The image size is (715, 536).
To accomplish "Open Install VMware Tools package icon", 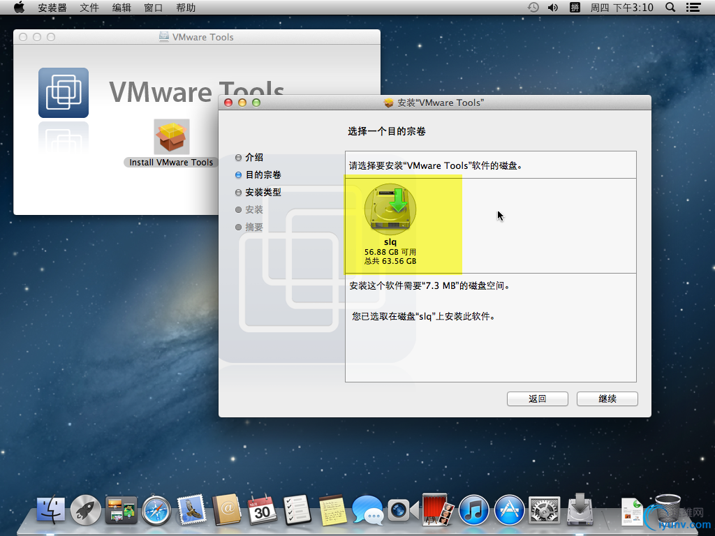I will [x=172, y=137].
